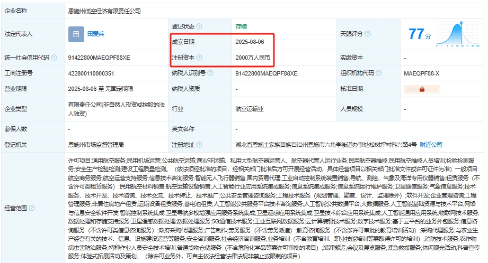Click the 营业期限 label
Image resolution: width=488 pixels, height=263 pixels.
(x=15, y=89)
